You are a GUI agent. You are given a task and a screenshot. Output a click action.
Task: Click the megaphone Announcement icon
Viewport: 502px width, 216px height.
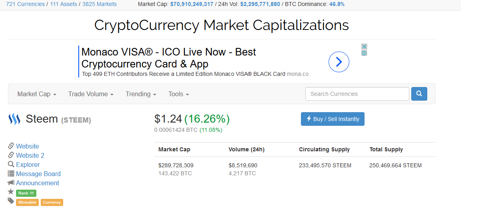11,182
